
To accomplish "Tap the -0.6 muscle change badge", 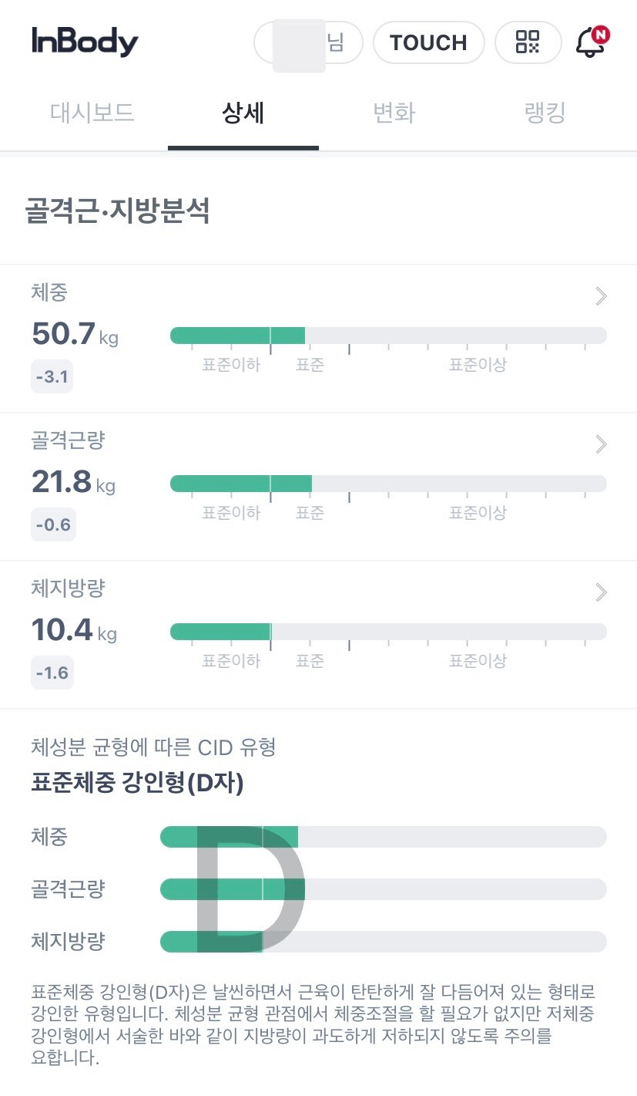I will 53,525.
